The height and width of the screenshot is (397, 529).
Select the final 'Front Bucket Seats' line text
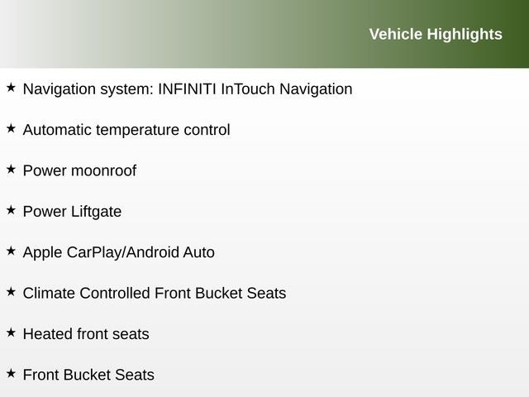click(88, 375)
